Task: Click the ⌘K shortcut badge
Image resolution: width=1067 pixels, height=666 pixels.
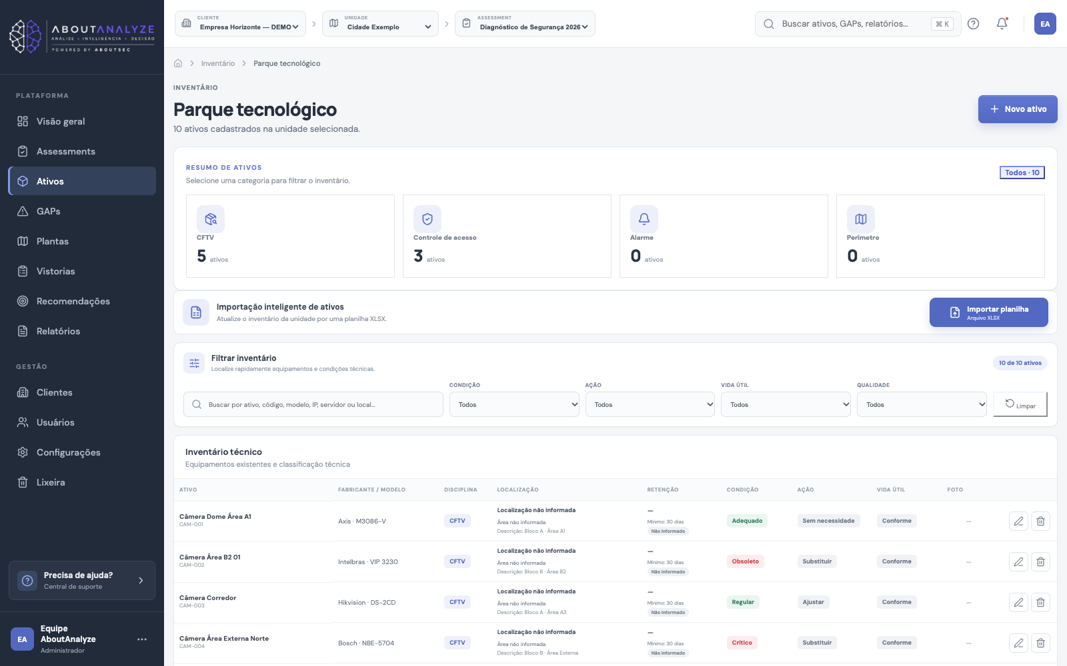Action: click(x=942, y=24)
